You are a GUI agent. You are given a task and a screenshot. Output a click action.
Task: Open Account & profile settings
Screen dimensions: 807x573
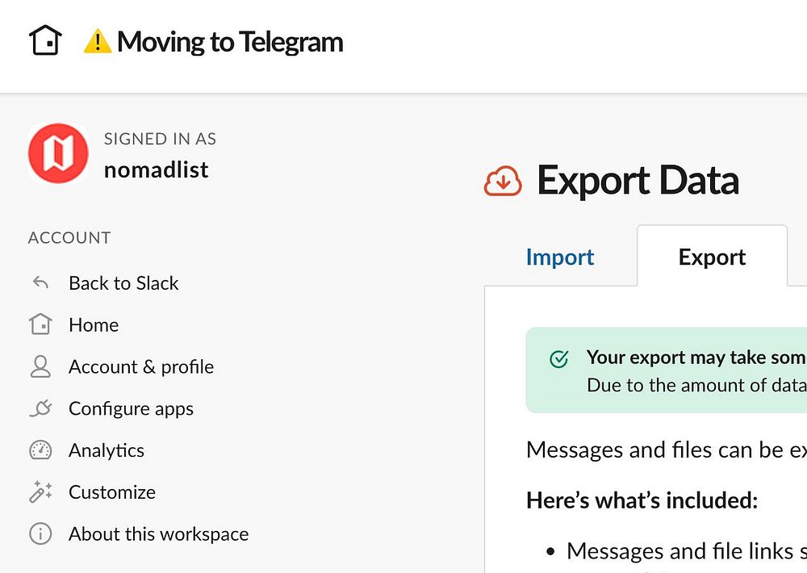coord(141,367)
